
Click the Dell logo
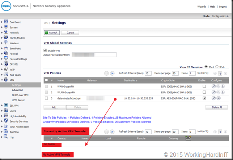[6, 6]
